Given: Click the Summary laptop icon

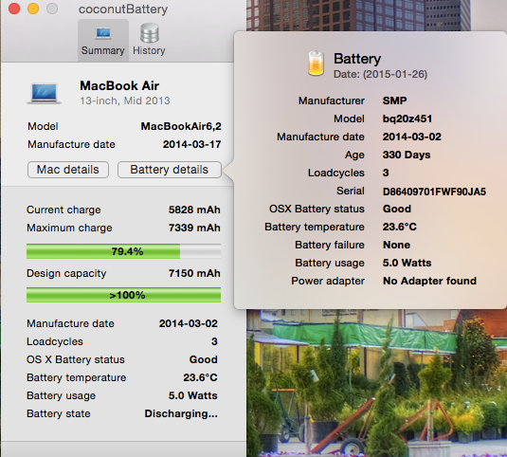Looking at the screenshot, I should coord(103,33).
